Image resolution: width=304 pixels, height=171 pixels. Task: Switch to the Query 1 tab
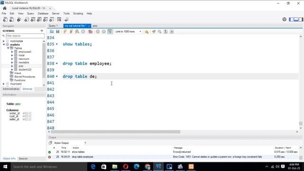53,26
